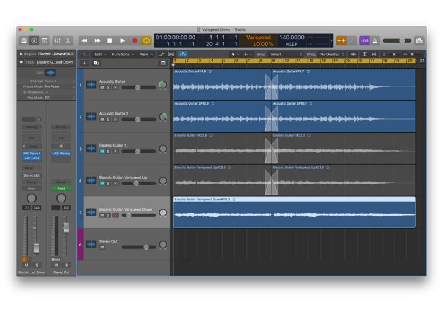The image size is (443, 316).
Task: Click the Vertical Auto Zoom button
Action: tap(364, 54)
